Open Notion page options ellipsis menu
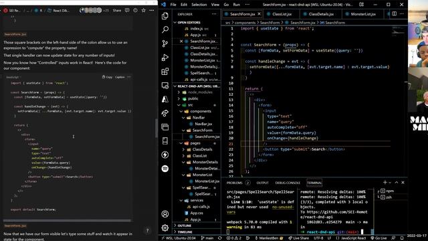Screen dimensions: 428x241 click(x=152, y=11)
